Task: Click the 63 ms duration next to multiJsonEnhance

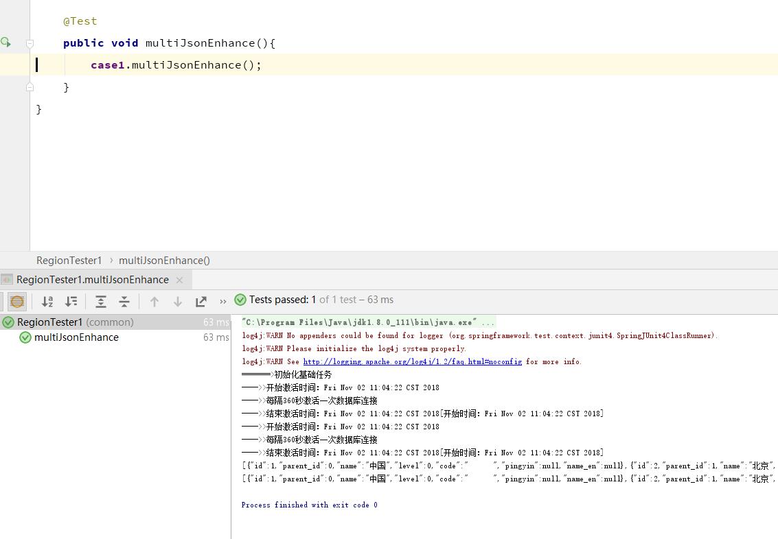Action: (x=216, y=337)
